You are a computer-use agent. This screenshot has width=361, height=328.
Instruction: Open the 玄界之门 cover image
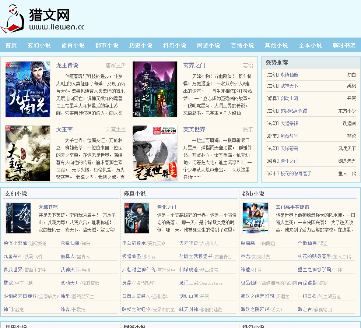[x=155, y=89]
